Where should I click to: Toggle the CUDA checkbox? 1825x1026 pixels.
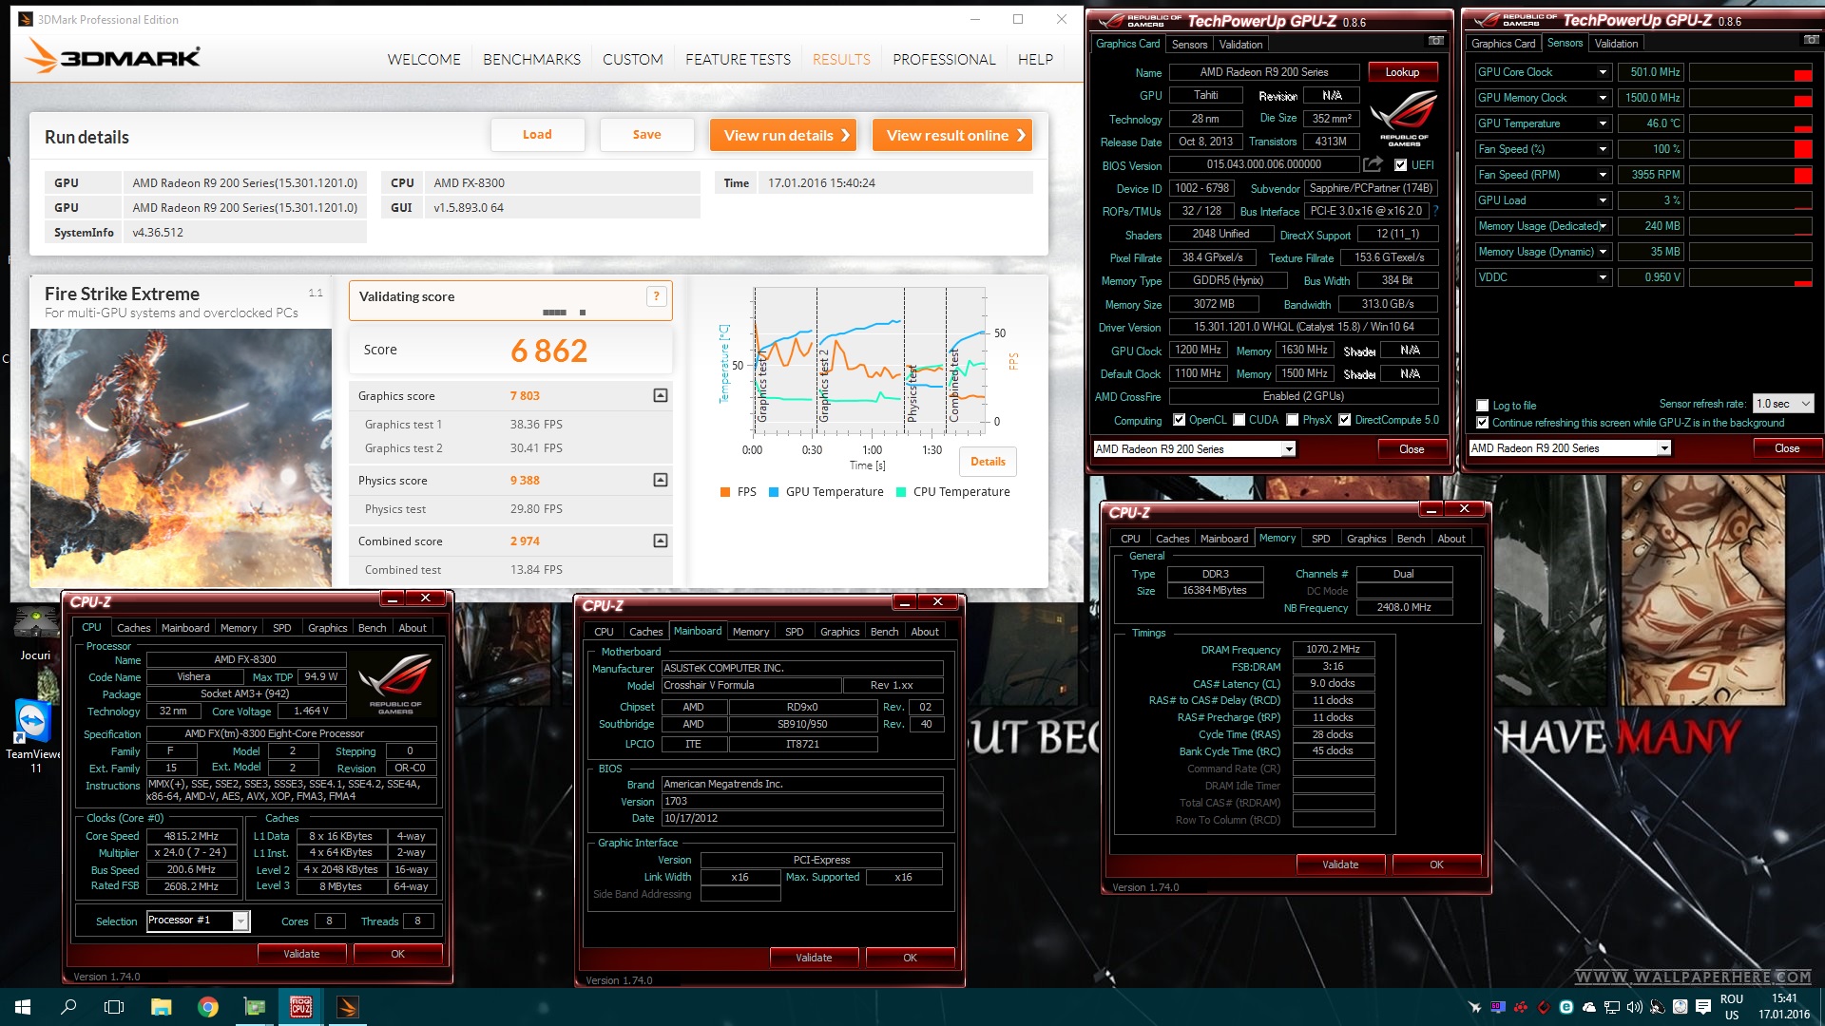pos(1239,420)
